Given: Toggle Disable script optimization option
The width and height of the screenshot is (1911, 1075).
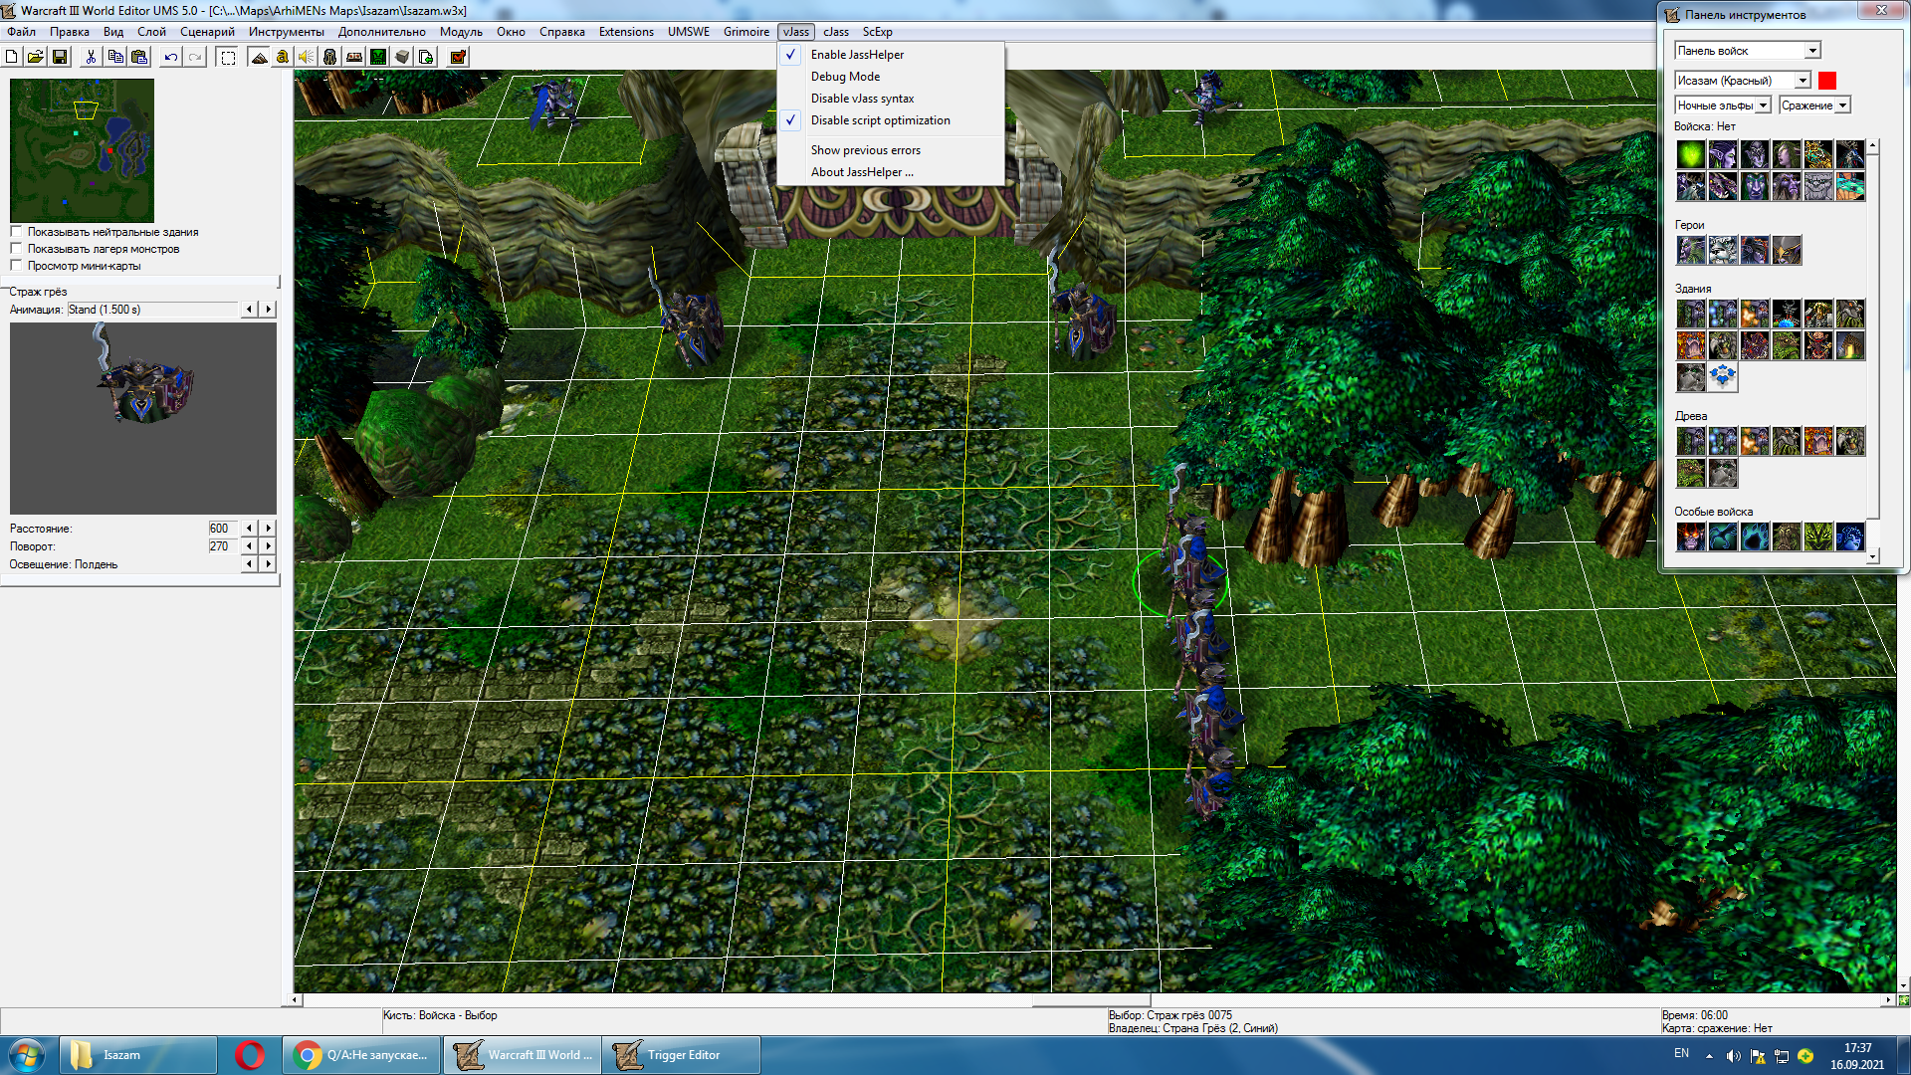Looking at the screenshot, I should 891,120.
